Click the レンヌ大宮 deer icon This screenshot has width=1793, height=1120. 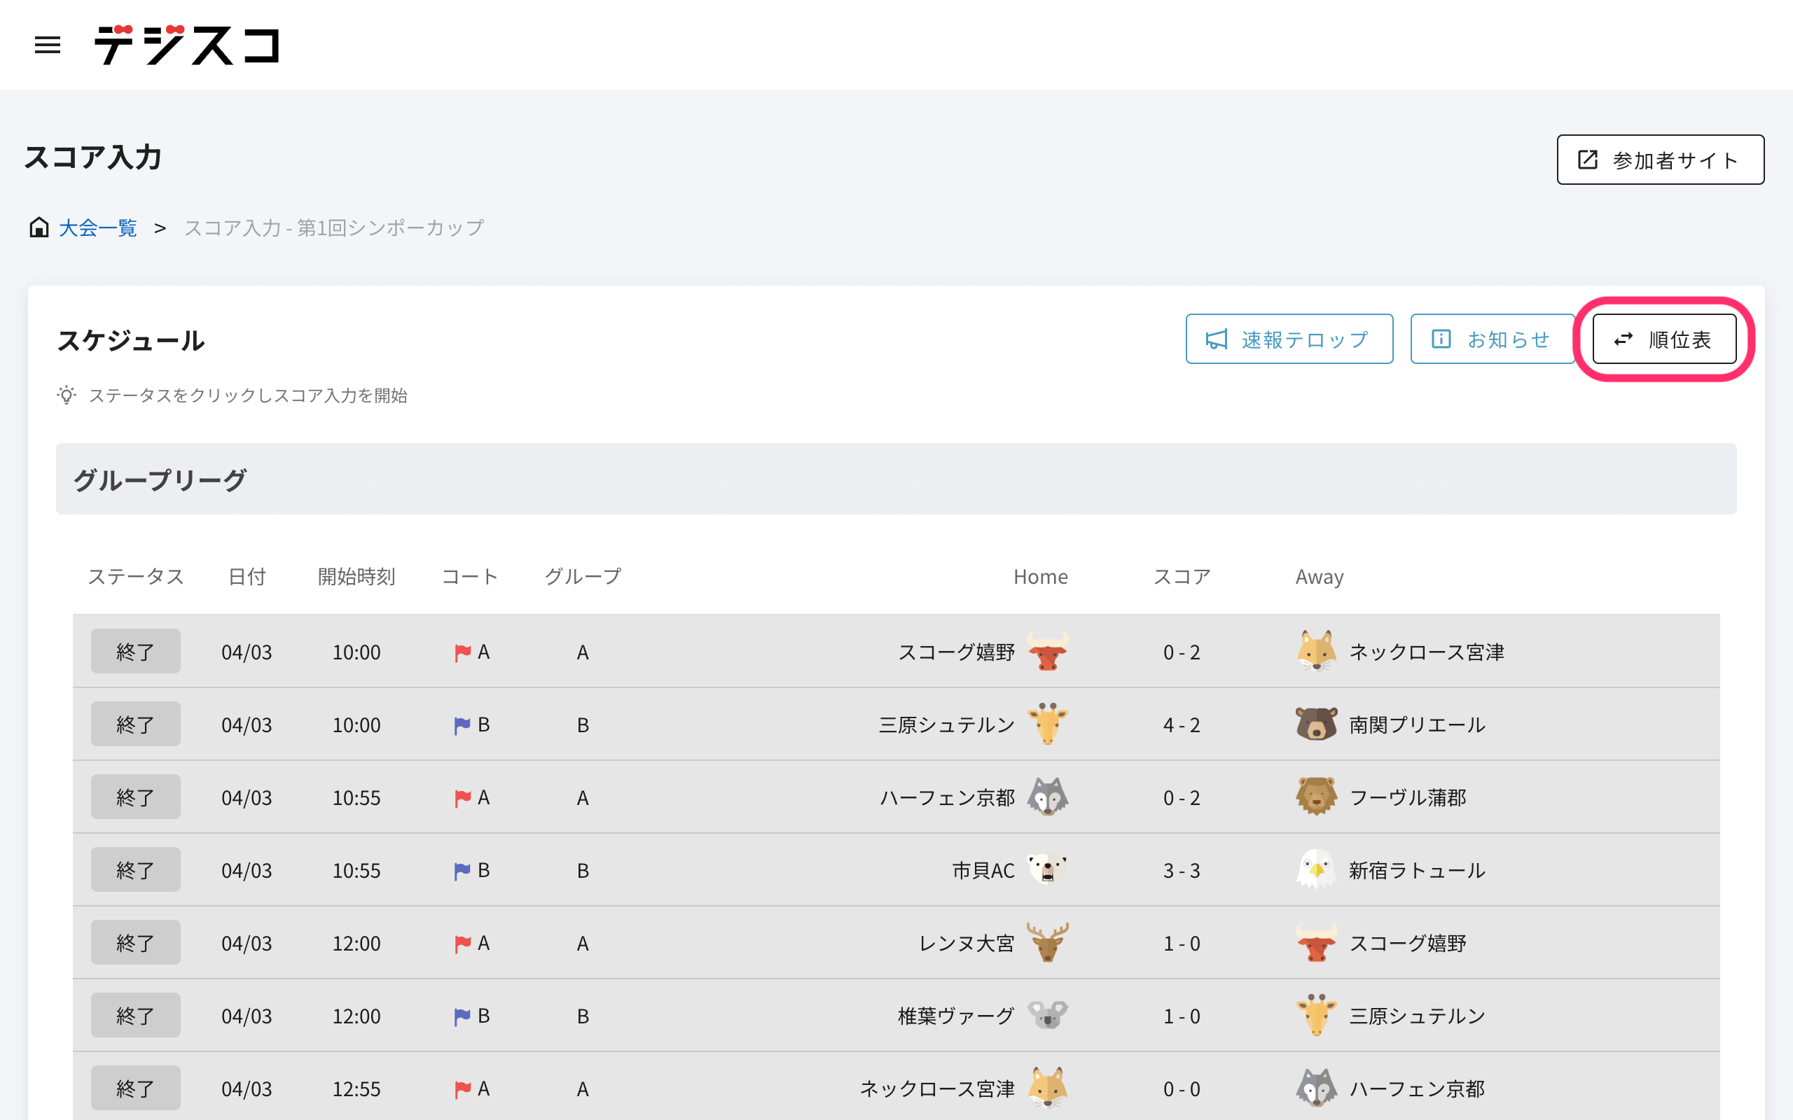[1047, 942]
